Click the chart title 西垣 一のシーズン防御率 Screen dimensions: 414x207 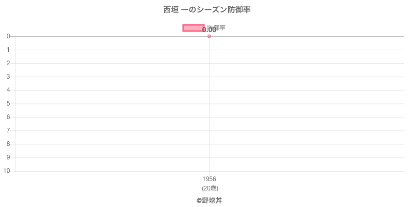(x=207, y=10)
